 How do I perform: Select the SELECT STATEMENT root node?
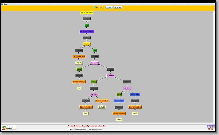tap(87, 13)
